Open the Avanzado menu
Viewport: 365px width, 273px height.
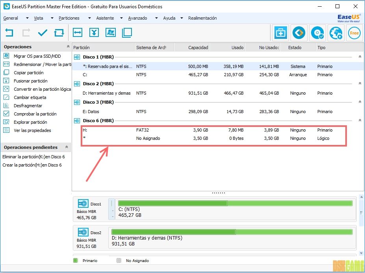coord(137,18)
